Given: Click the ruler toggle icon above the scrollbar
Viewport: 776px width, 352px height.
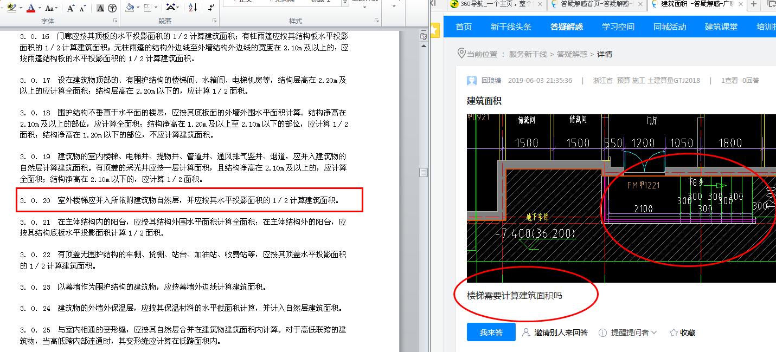Looking at the screenshot, I should tap(424, 36).
